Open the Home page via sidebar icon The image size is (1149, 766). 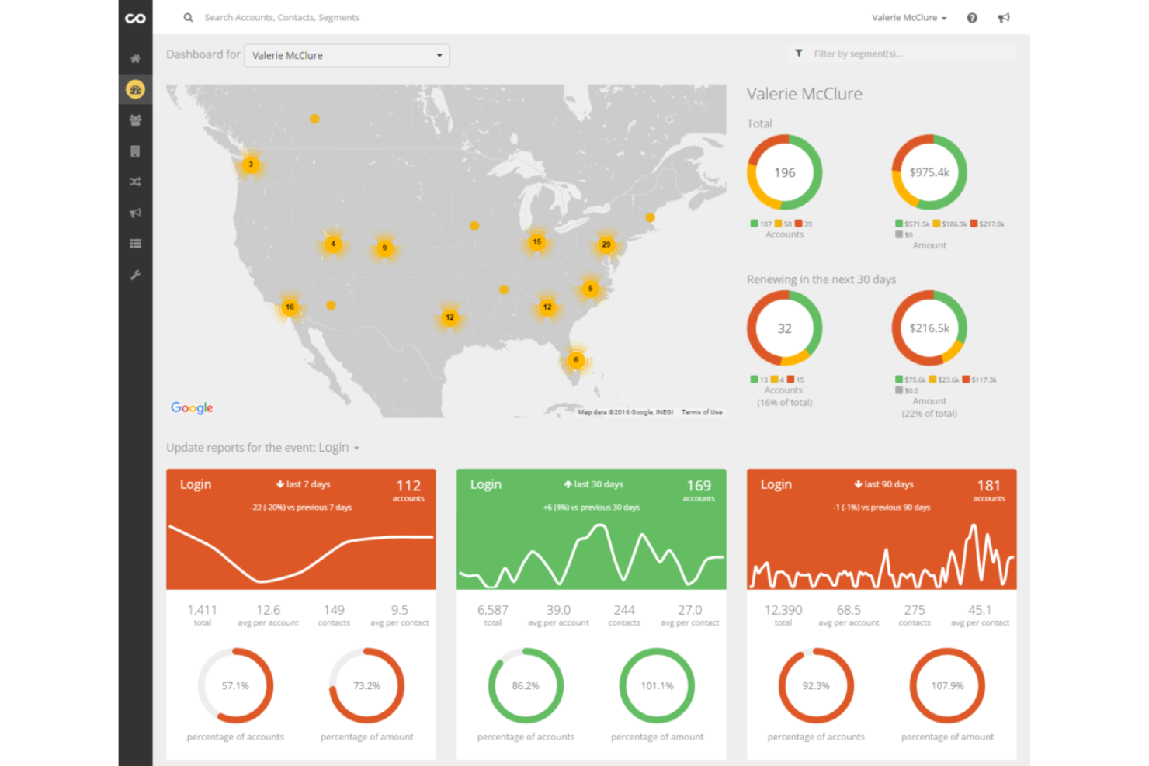[x=135, y=57]
